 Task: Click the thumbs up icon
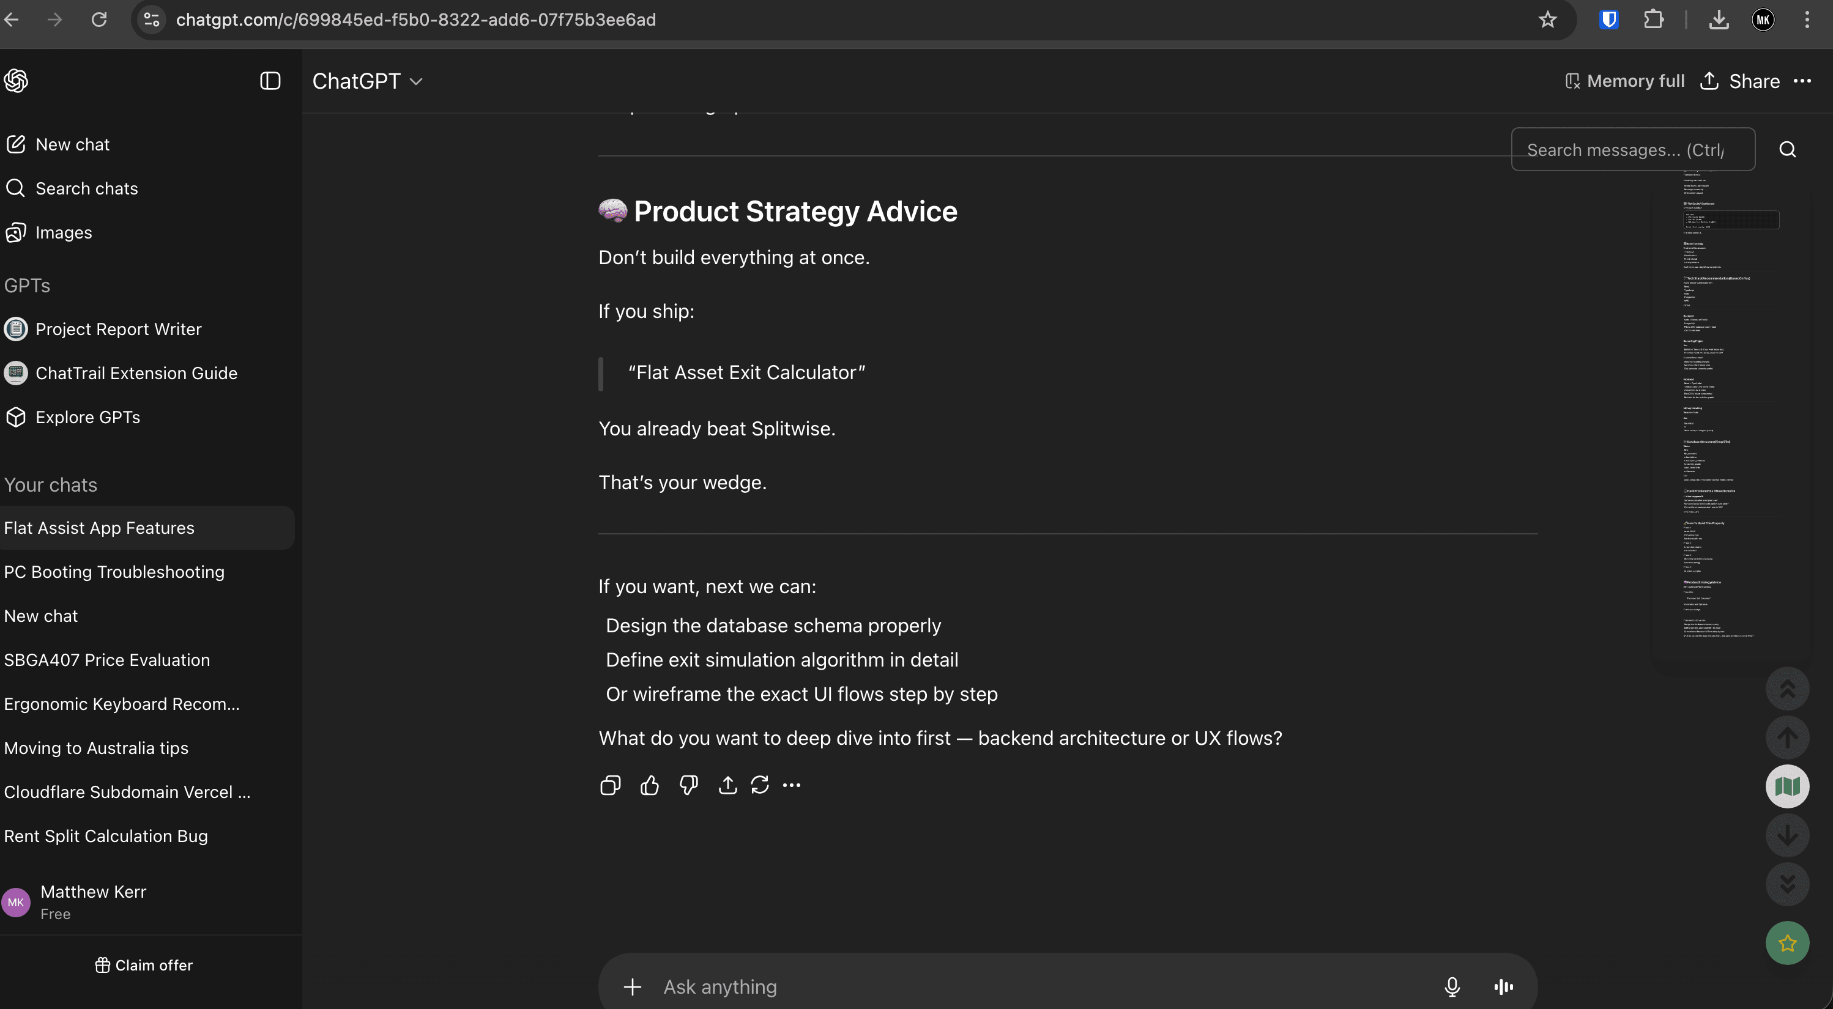tap(649, 785)
